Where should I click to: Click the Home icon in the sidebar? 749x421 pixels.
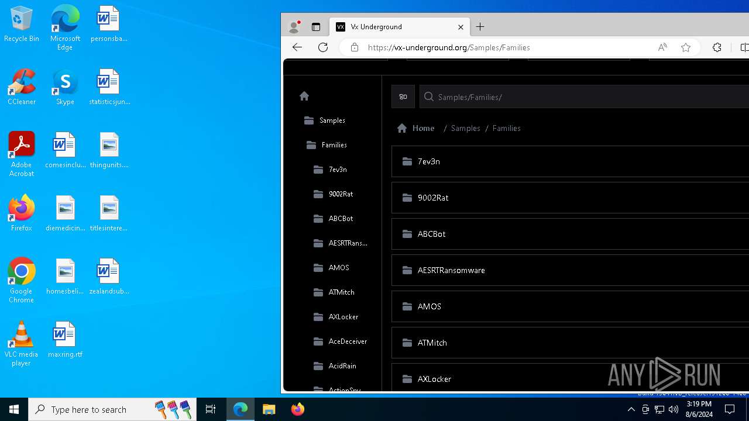[x=304, y=96]
